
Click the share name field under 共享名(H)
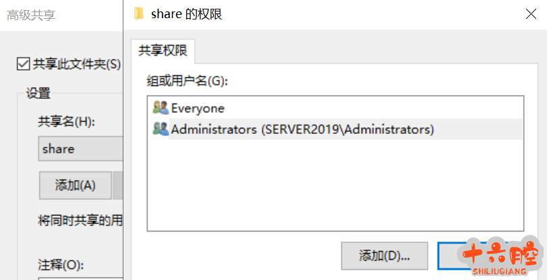click(x=80, y=149)
